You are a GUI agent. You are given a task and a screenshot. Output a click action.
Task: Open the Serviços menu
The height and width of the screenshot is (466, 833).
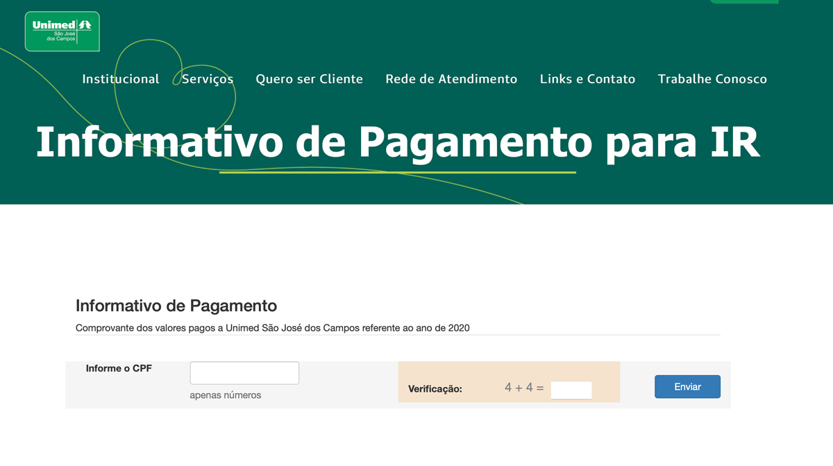pos(208,79)
